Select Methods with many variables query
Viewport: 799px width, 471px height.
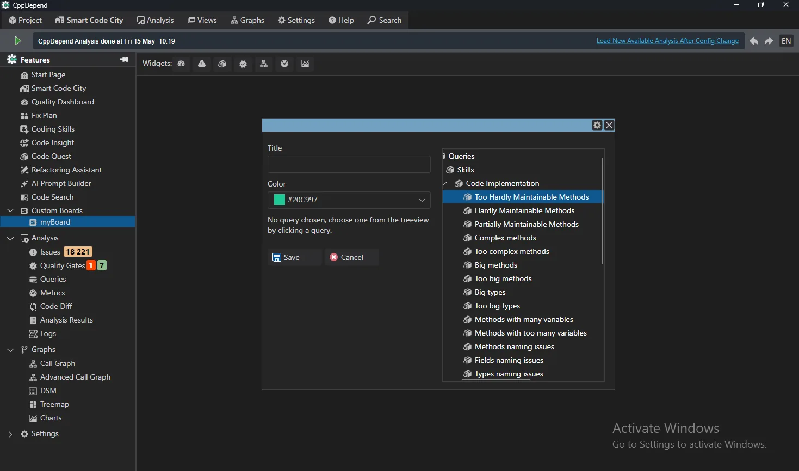[x=523, y=319]
